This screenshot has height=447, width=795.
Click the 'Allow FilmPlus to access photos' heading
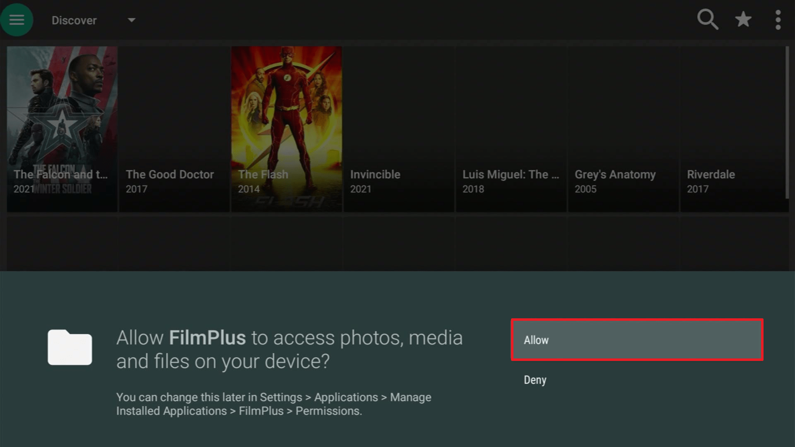(289, 349)
